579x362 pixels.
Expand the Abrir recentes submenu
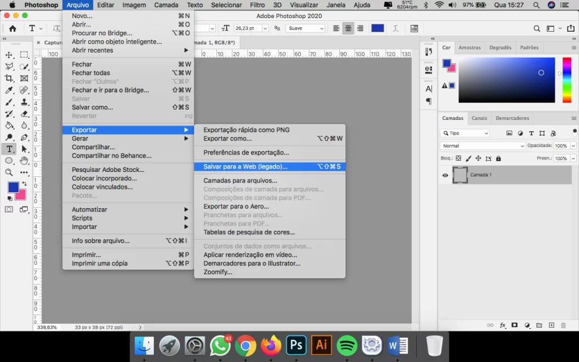point(128,50)
